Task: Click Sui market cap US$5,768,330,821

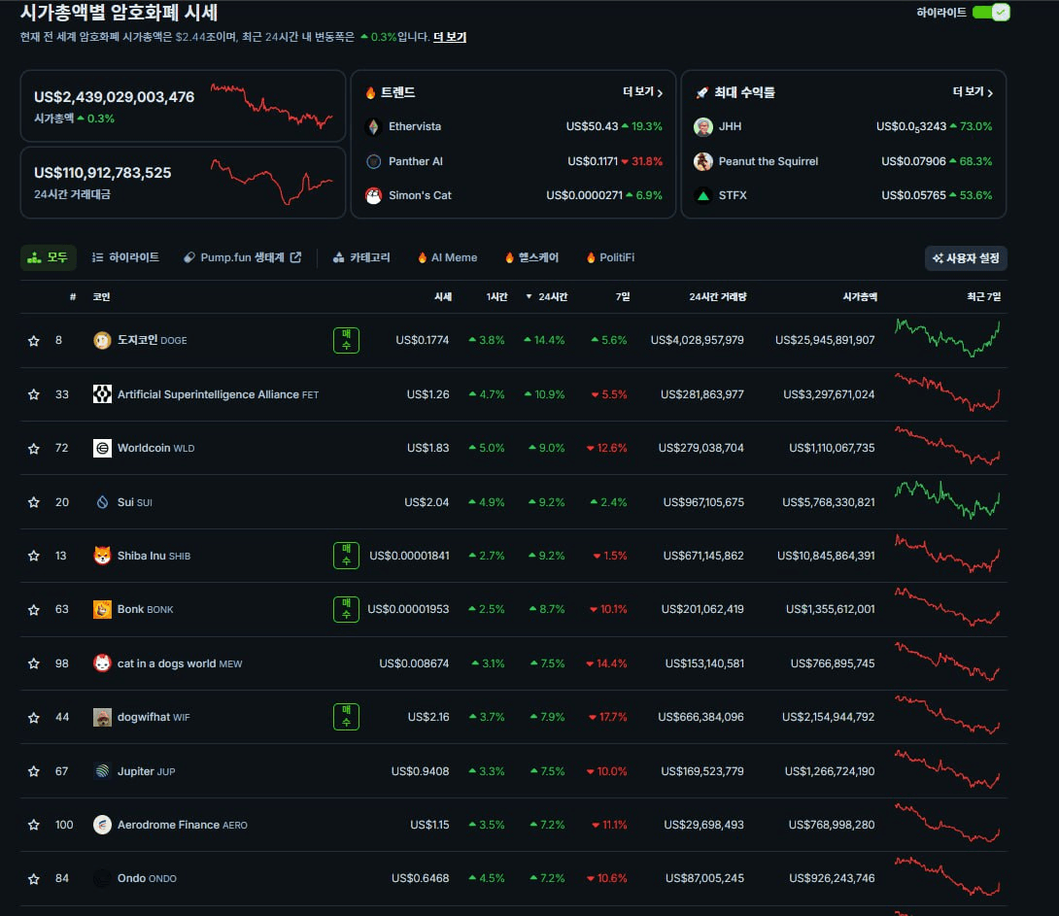Action: click(x=828, y=502)
